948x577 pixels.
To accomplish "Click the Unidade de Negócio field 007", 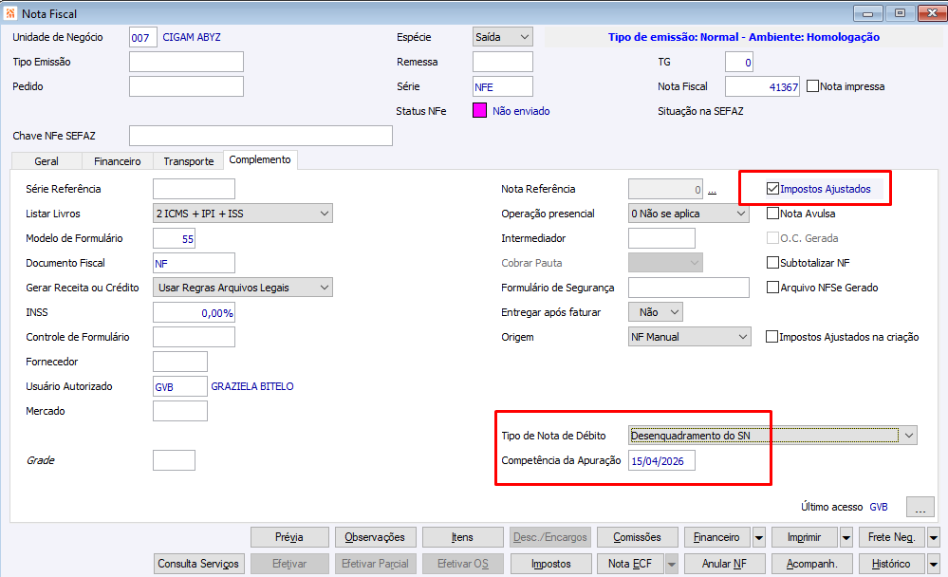I will click(143, 38).
